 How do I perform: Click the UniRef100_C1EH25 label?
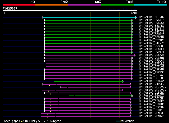tap(152, 55)
